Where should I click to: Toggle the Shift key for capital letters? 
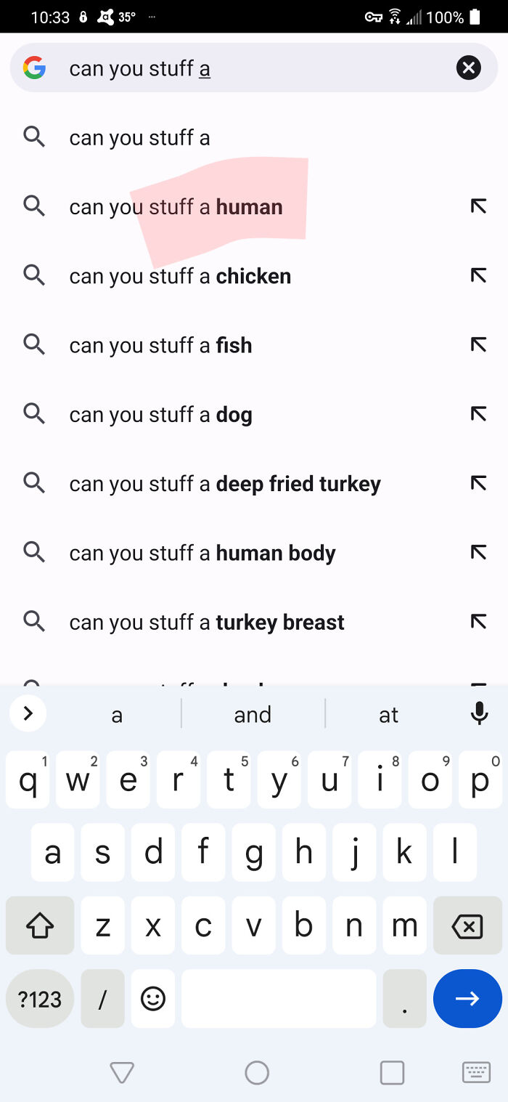[39, 925]
